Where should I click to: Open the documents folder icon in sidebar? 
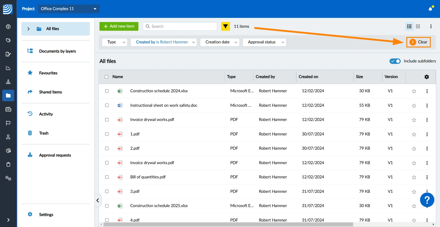pyautogui.click(x=8, y=96)
